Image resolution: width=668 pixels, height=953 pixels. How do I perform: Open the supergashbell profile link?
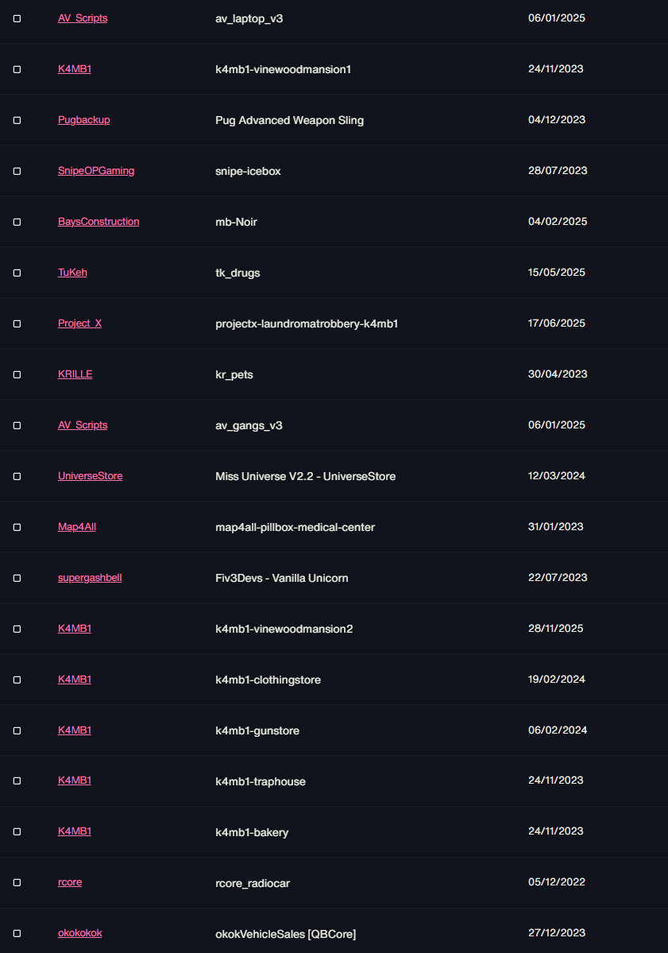[89, 577]
